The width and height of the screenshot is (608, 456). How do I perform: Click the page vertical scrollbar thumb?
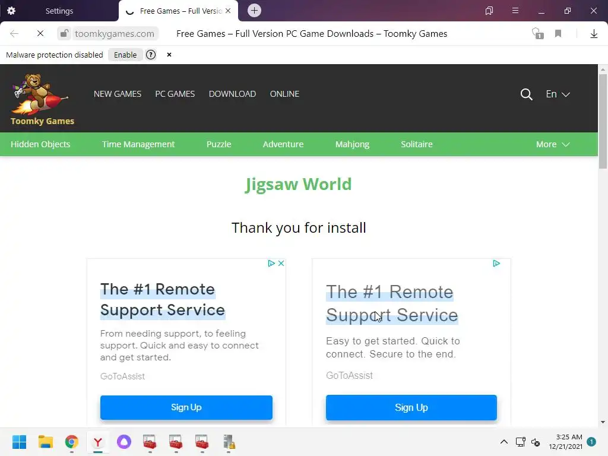[x=603, y=121]
